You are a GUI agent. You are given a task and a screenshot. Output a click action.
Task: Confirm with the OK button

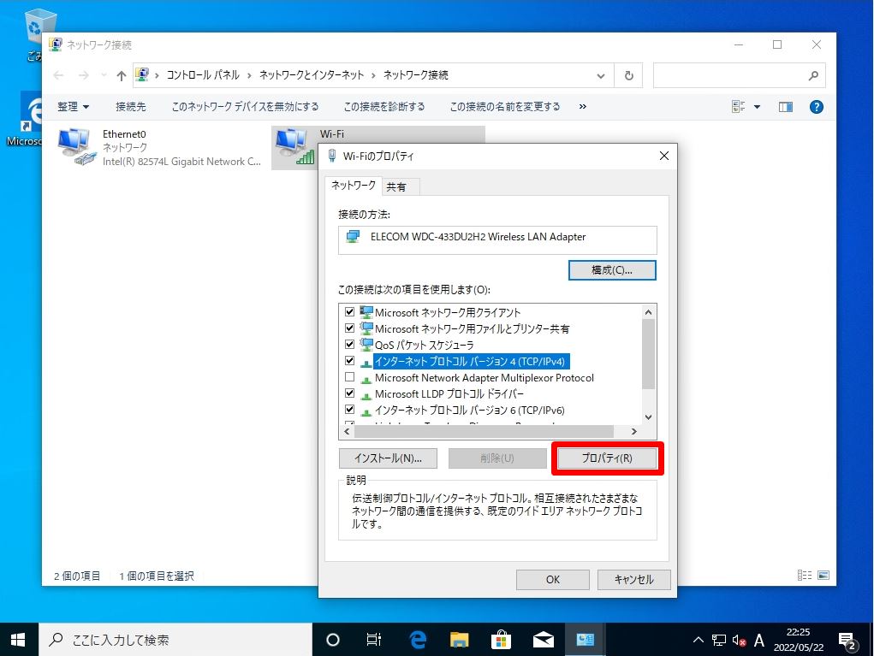[x=553, y=580]
